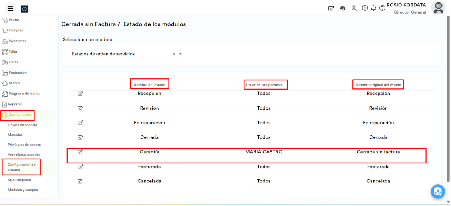Click the user profile avatar

point(438,8)
